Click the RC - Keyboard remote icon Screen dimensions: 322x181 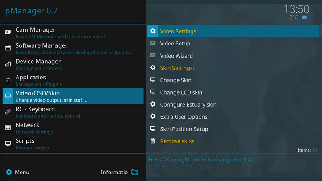coord(8,112)
